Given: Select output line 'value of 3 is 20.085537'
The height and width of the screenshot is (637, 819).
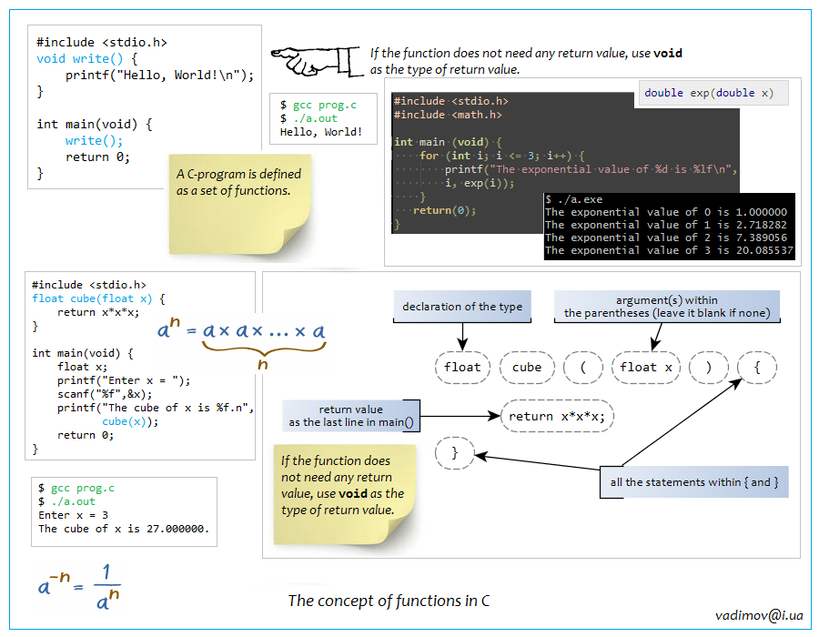Looking at the screenshot, I should [x=669, y=250].
